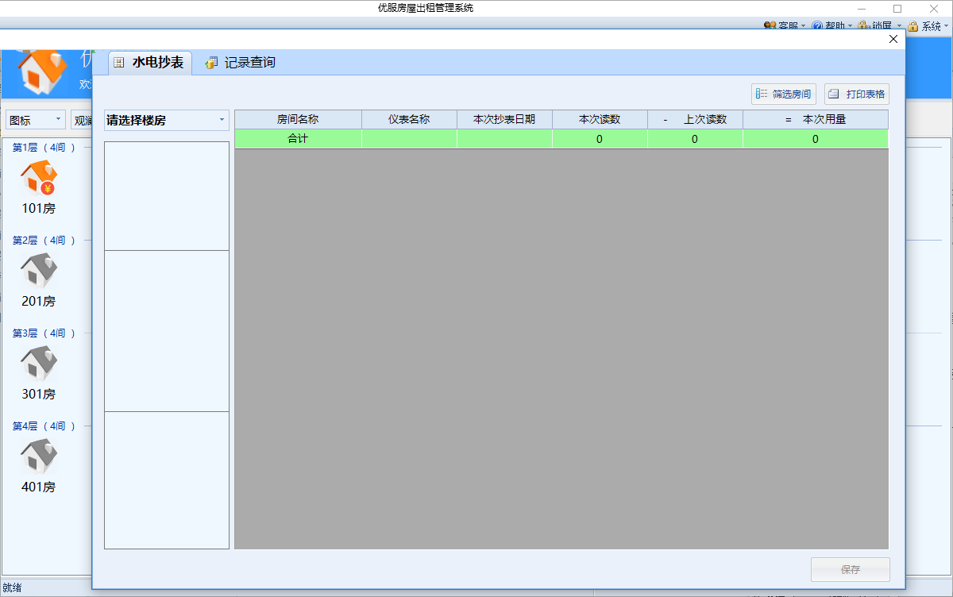This screenshot has width=953, height=597.
Task: Click the 第2层 (4间) floor label
Action: coord(44,240)
